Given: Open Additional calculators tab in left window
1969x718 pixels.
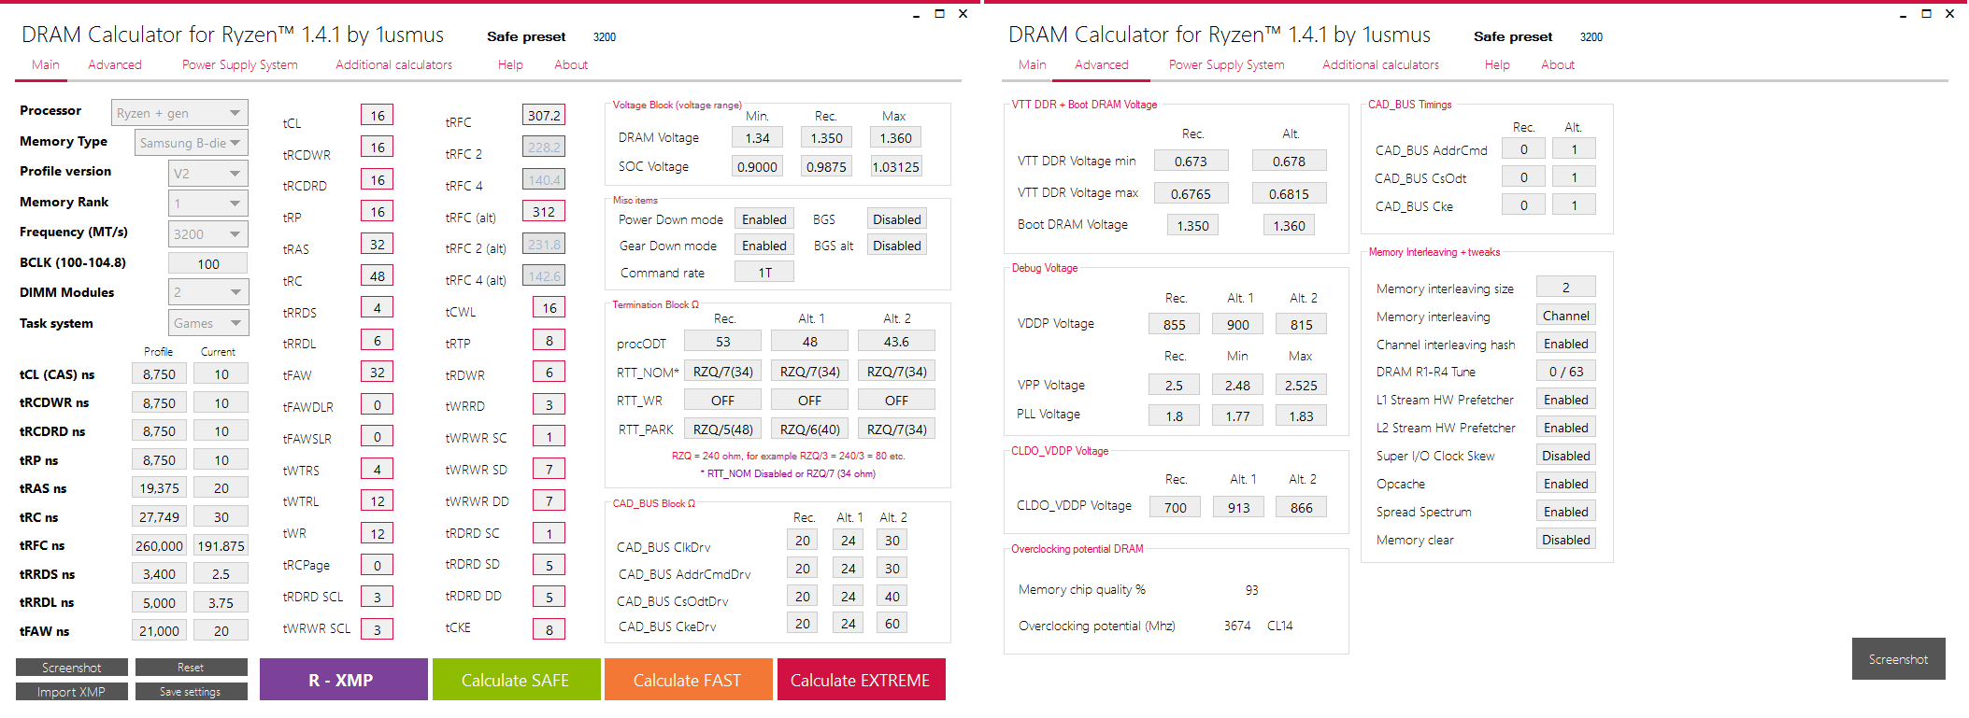Looking at the screenshot, I should point(393,64).
